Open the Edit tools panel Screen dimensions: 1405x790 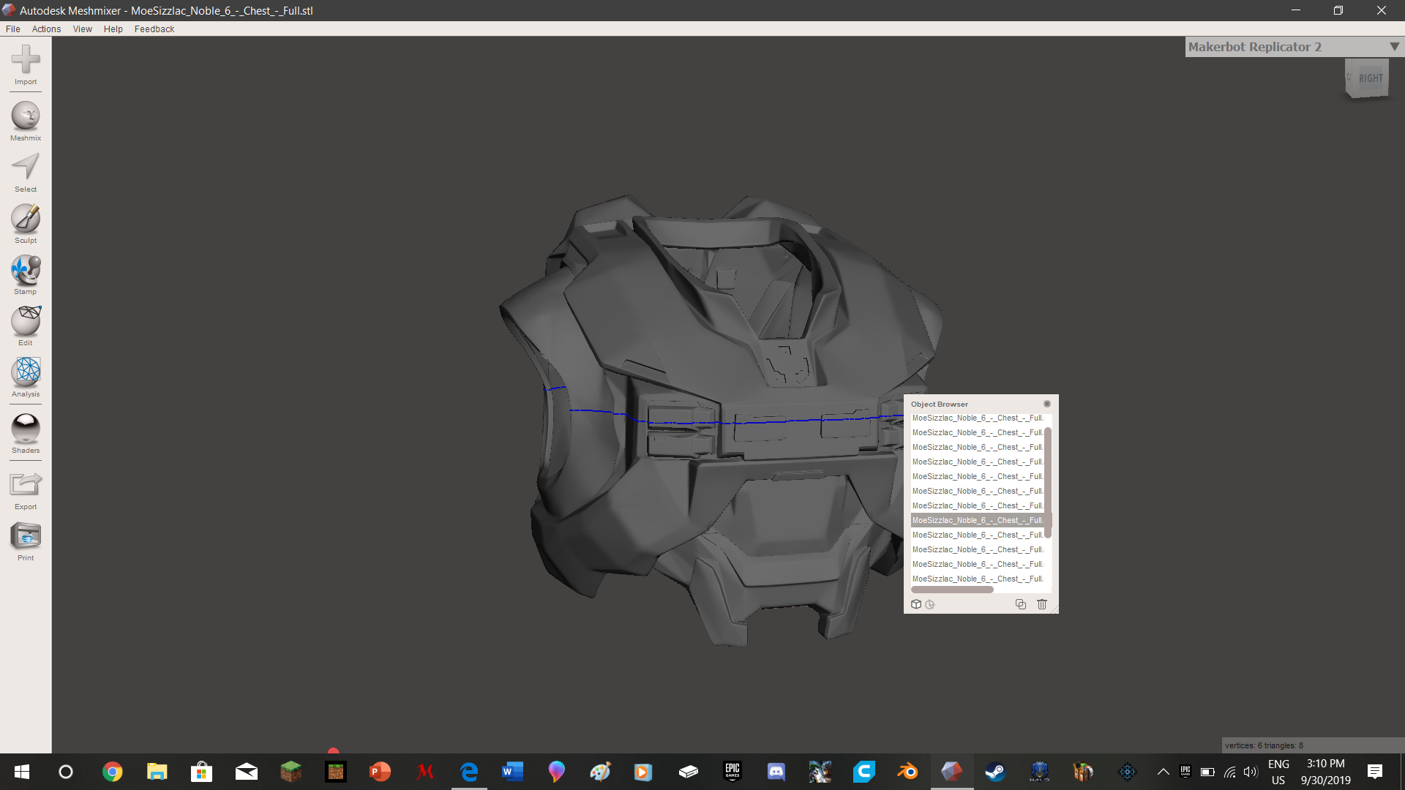click(26, 322)
